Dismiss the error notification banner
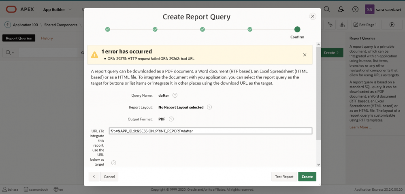Image resolution: width=405 pixels, height=194 pixels. tap(305, 55)
